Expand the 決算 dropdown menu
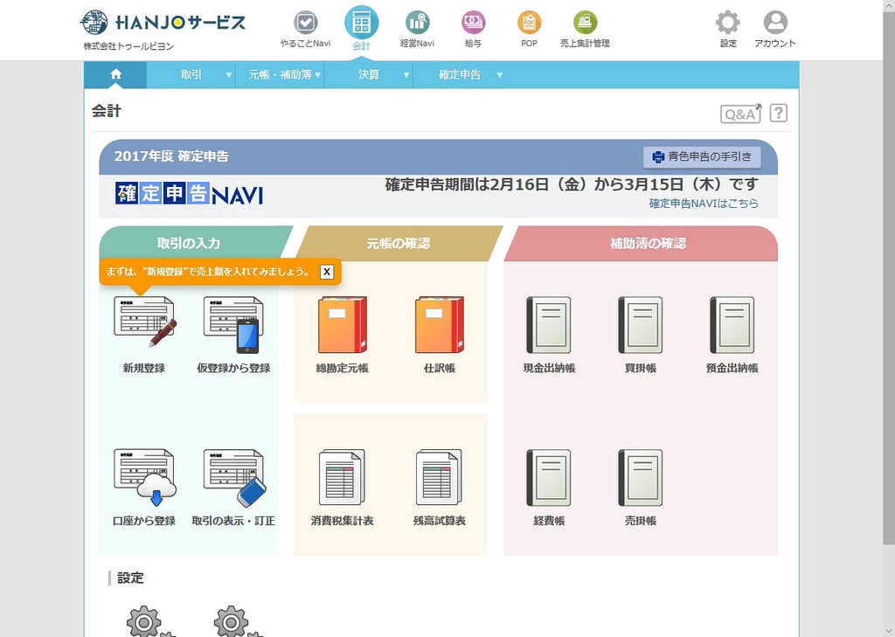 pyautogui.click(x=369, y=75)
